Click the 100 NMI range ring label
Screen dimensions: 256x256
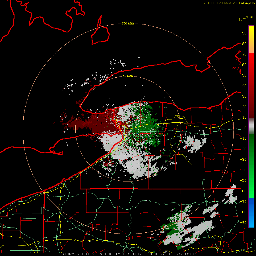pos(128,24)
